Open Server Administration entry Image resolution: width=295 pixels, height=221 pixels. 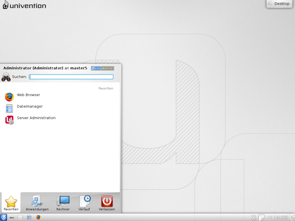click(36, 118)
